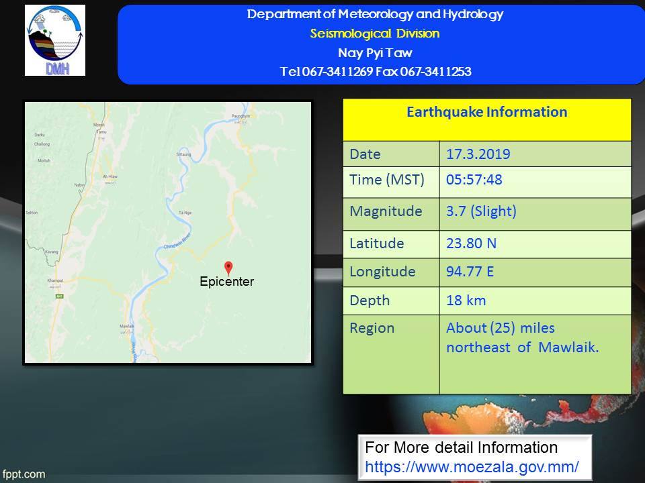Click the 'Ah Hlaw' label on map
Screen dimensions: 645x483
pos(110,176)
